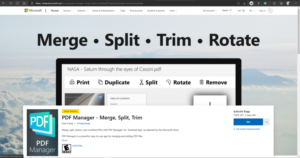Screen dimensions: 300x158
Task: Expand description with the More link
Action: [x=64, y=140]
